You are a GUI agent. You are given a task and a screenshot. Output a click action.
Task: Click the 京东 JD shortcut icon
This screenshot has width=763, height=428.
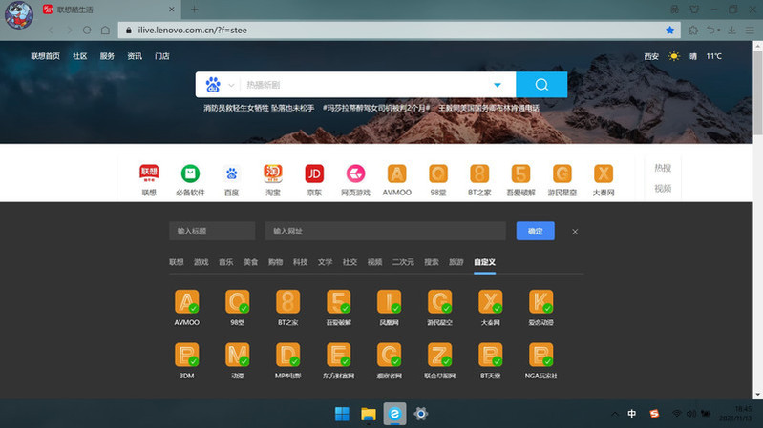tap(314, 173)
